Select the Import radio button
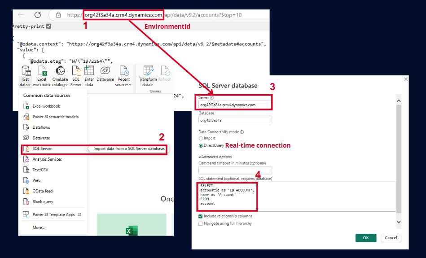This screenshot has height=258, width=426. [201, 139]
